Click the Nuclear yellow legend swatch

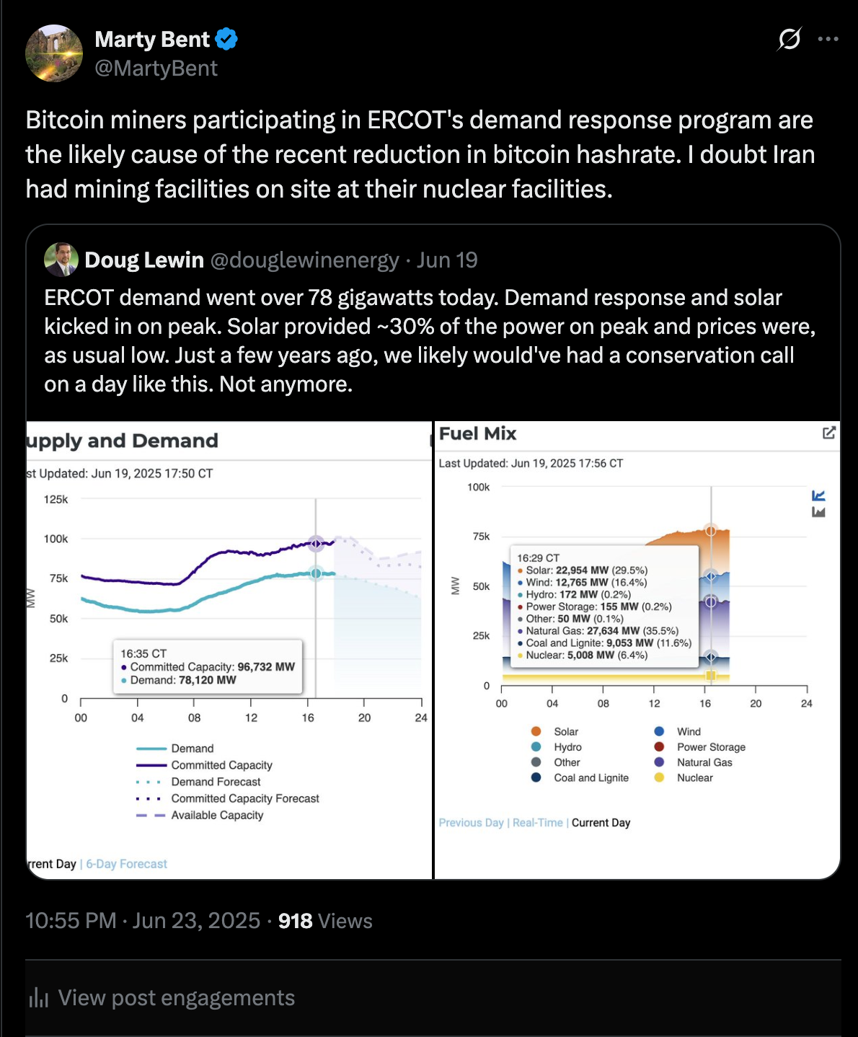coord(659,777)
